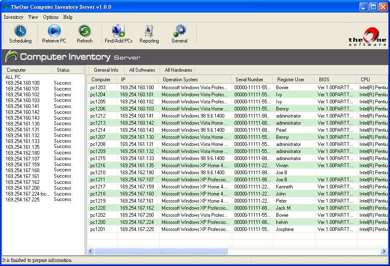Image resolution: width=390 pixels, height=266 pixels.
Task: Select the pc1200 table row
Action: (x=238, y=222)
